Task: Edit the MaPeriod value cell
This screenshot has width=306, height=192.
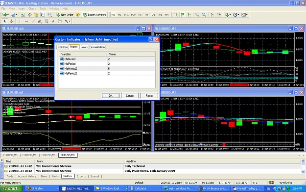Action: click(x=131, y=64)
